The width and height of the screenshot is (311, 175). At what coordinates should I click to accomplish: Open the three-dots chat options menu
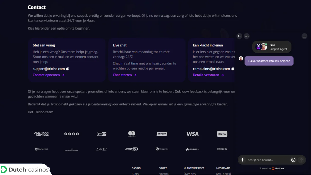[247, 36]
